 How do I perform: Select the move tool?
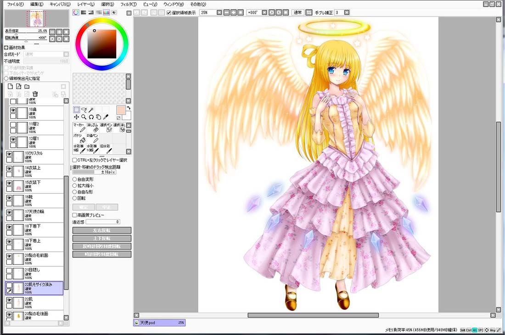pos(76,117)
